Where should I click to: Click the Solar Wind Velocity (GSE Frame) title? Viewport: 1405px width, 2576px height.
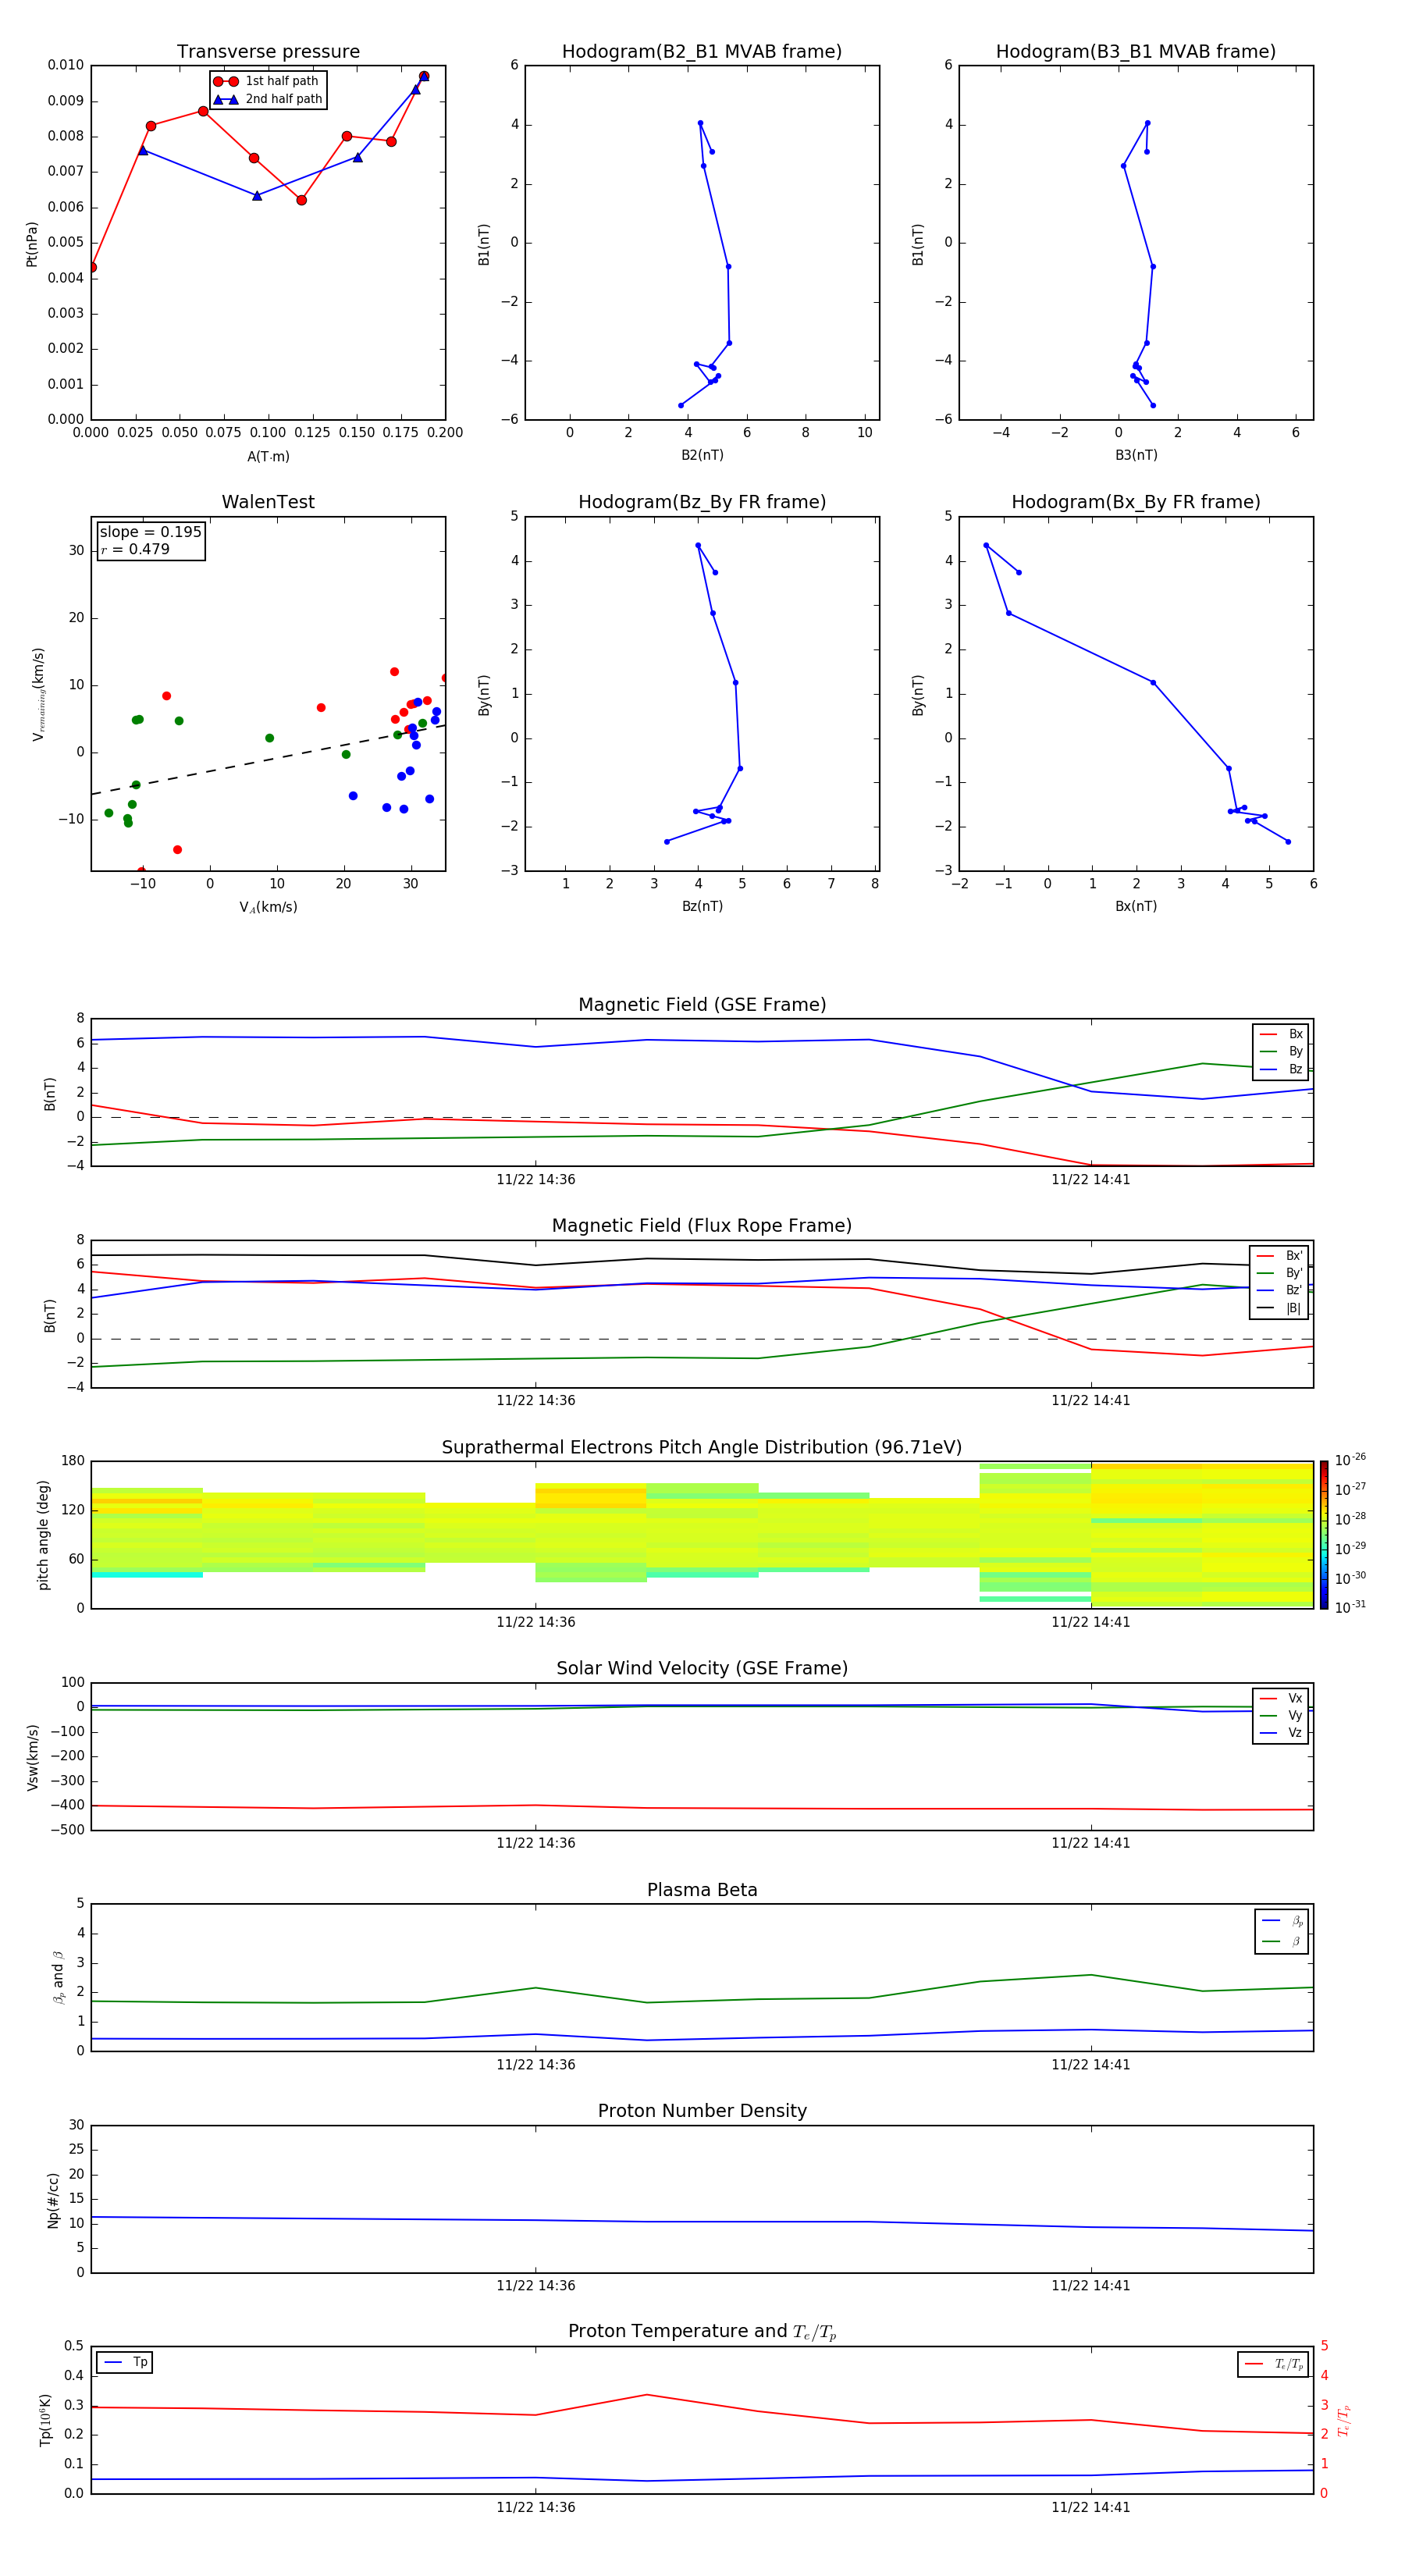pyautogui.click(x=702, y=1669)
